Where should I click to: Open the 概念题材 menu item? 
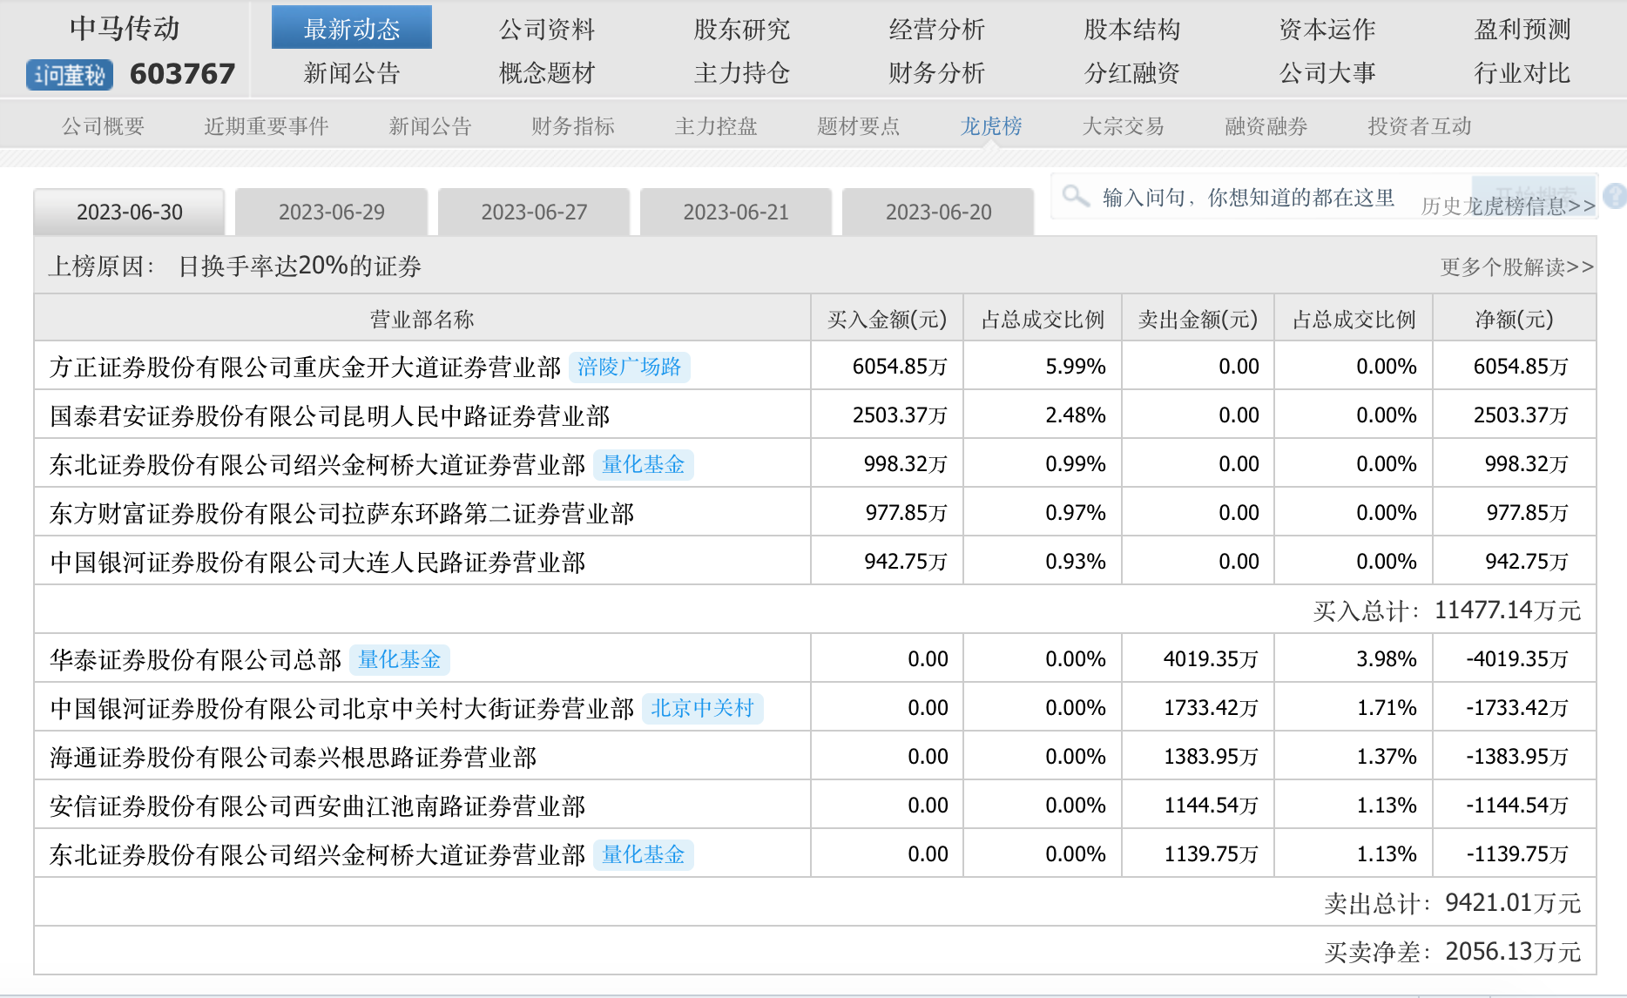pyautogui.click(x=547, y=73)
